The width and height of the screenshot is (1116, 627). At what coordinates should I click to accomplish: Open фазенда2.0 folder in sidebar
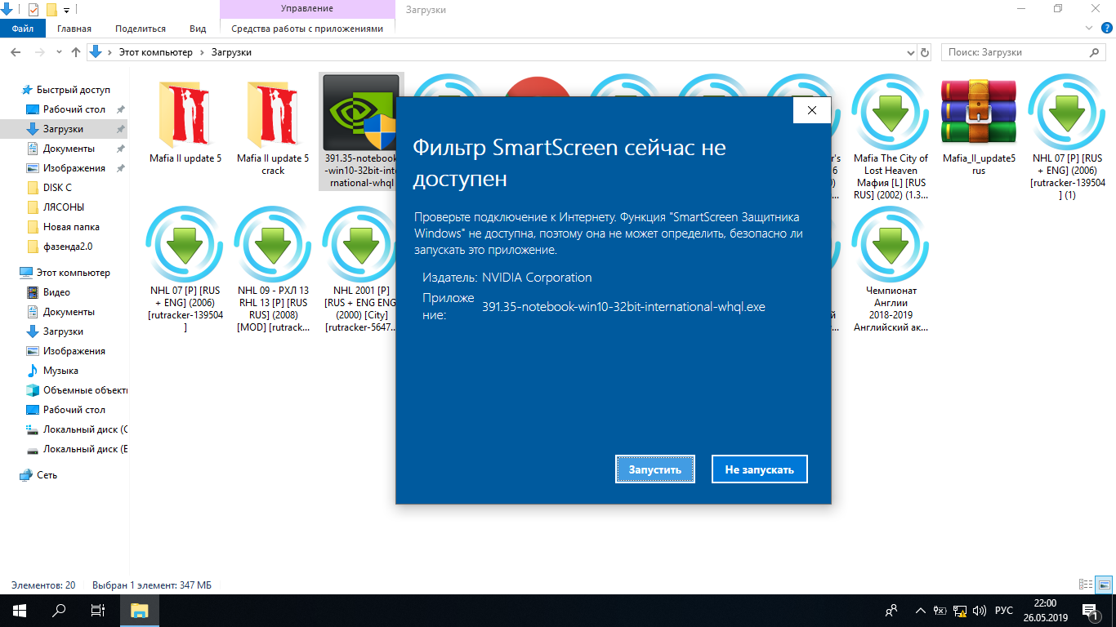(x=67, y=247)
